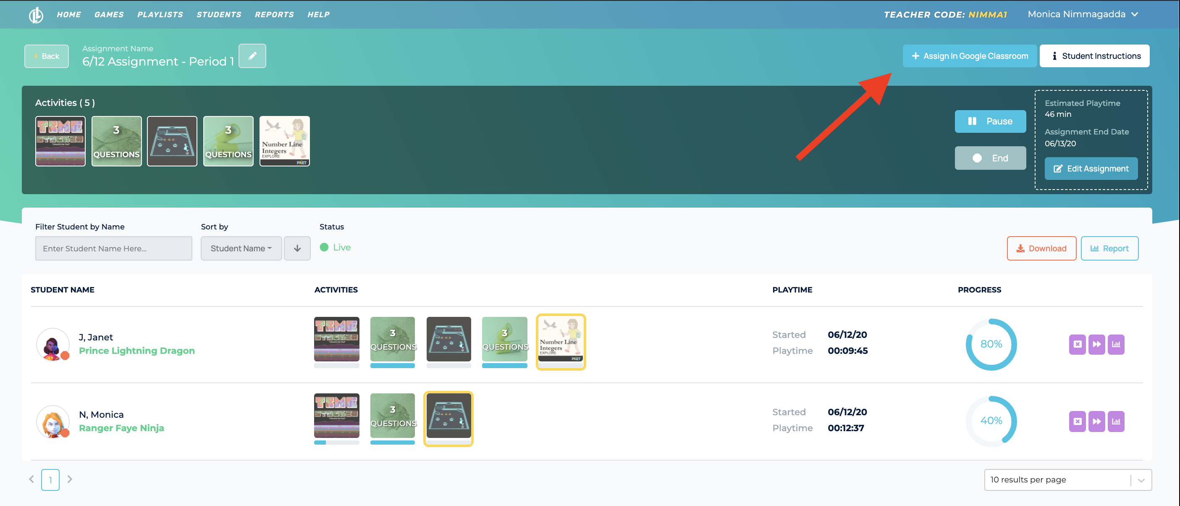Select the Number Line Integers activity thumbnail
The height and width of the screenshot is (506, 1180).
click(x=284, y=141)
